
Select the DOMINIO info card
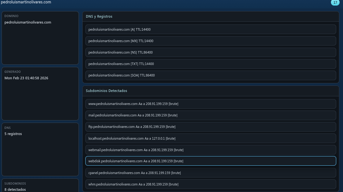point(40,38)
